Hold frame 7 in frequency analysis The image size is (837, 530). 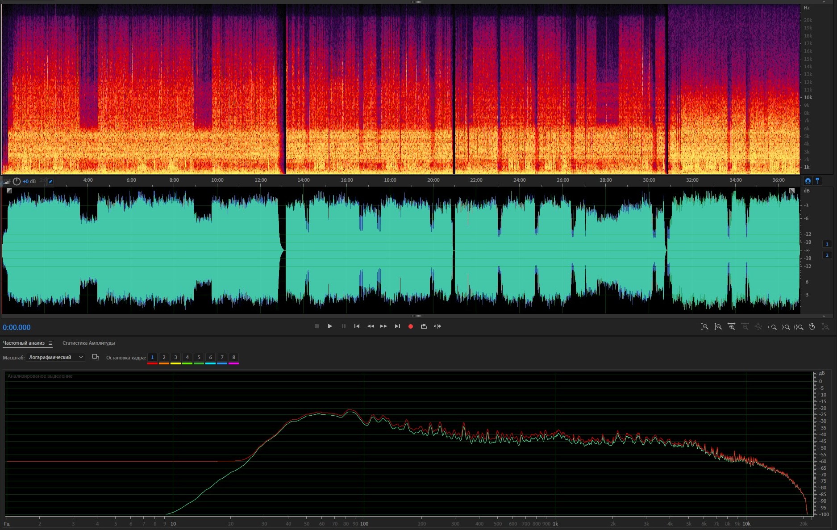(222, 358)
